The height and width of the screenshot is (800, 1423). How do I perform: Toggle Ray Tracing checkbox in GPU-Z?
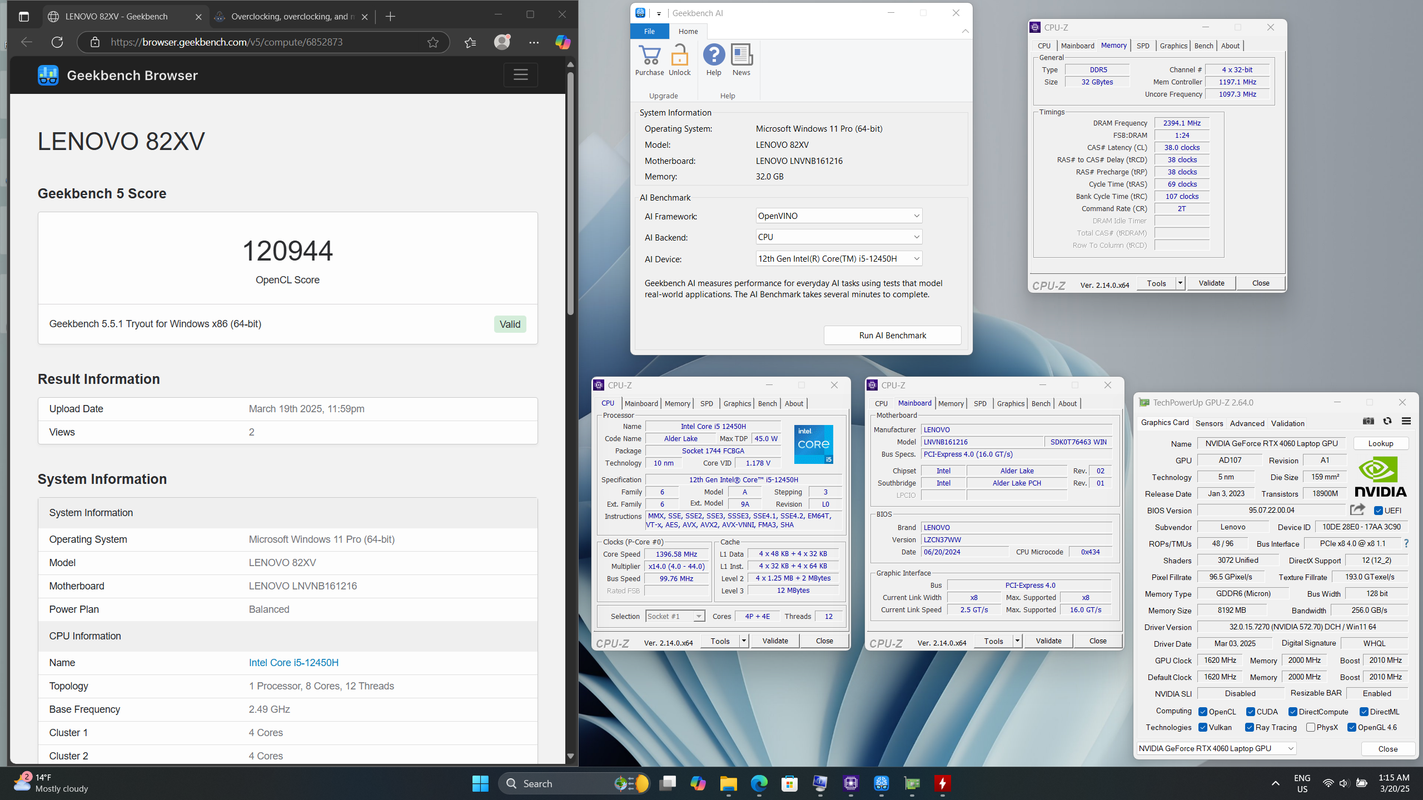tap(1250, 727)
